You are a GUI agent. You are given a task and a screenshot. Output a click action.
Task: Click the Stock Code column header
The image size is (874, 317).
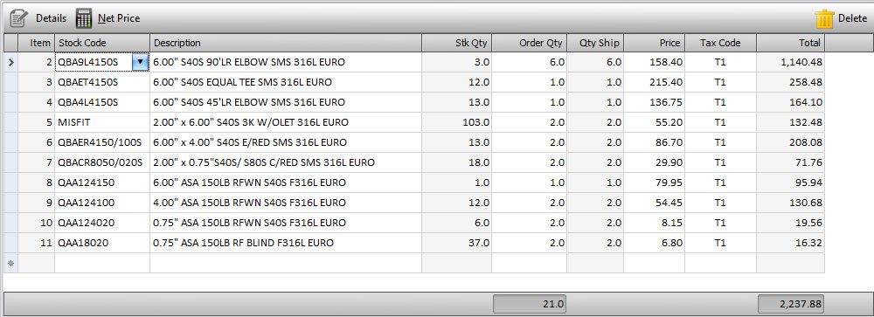[102, 43]
